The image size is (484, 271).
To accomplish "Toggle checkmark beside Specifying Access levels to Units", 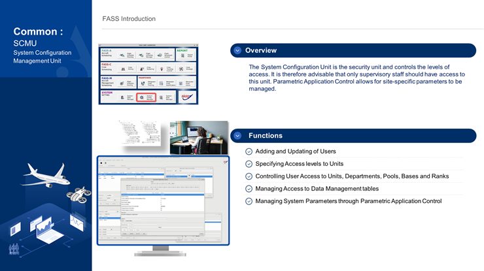I will 249,164.
